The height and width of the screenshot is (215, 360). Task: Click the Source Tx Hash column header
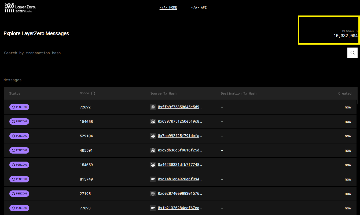click(x=163, y=93)
